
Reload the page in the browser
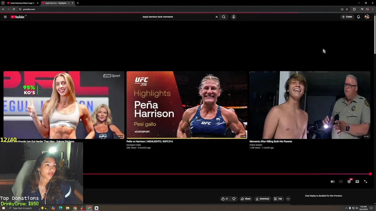tap(14, 9)
